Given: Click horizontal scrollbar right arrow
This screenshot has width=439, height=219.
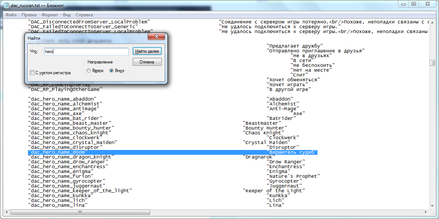Looking at the screenshot, I should coord(426,212).
